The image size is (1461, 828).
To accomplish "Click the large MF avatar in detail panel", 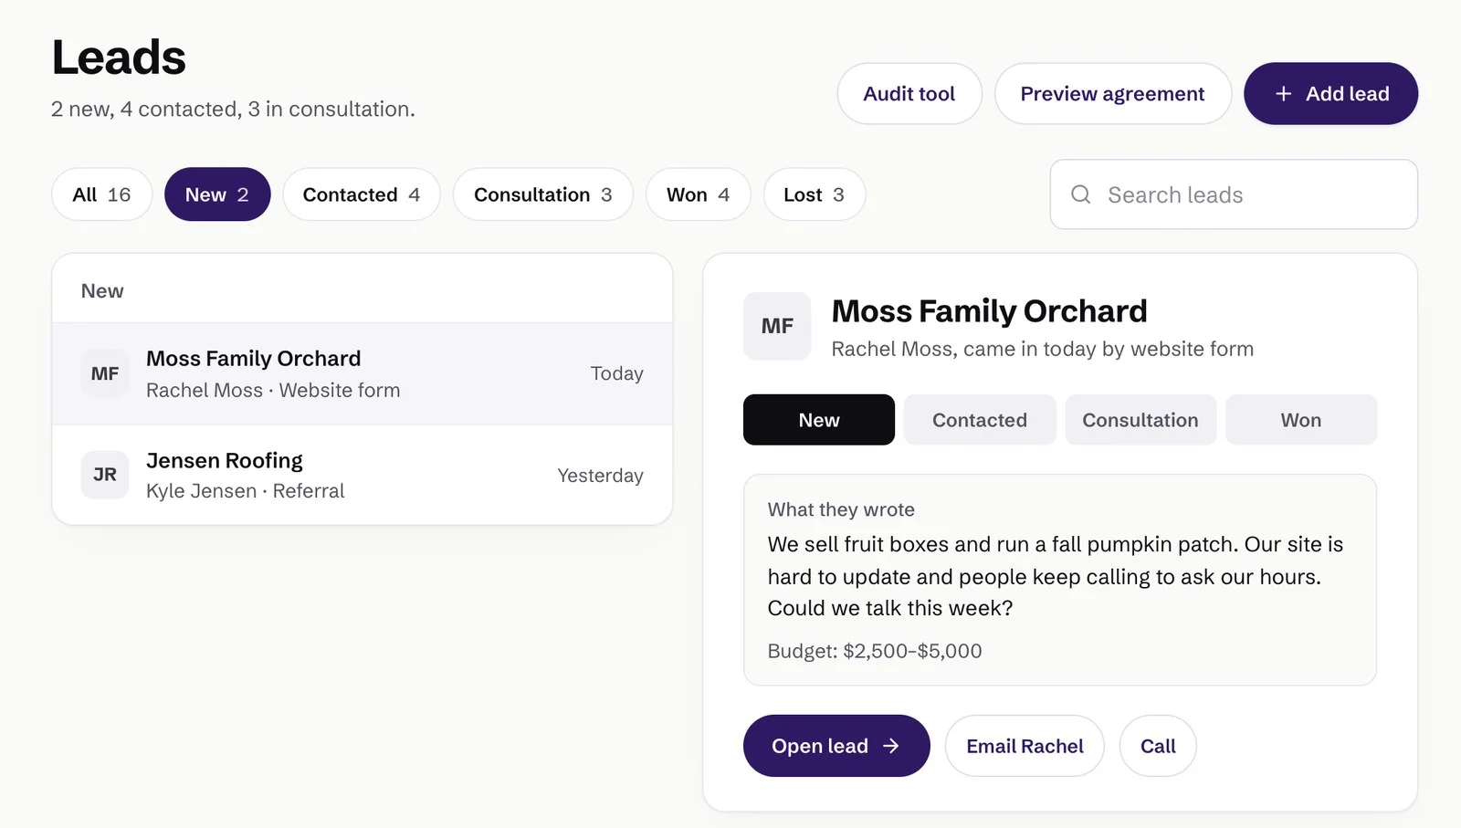I will point(777,326).
